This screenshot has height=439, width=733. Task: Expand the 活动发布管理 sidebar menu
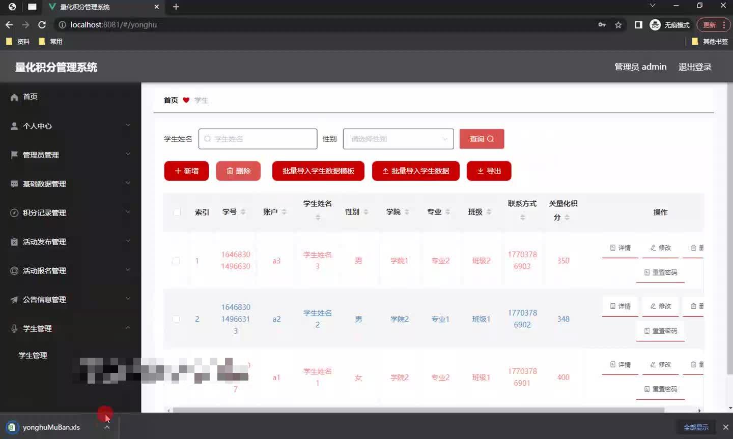pyautogui.click(x=70, y=241)
